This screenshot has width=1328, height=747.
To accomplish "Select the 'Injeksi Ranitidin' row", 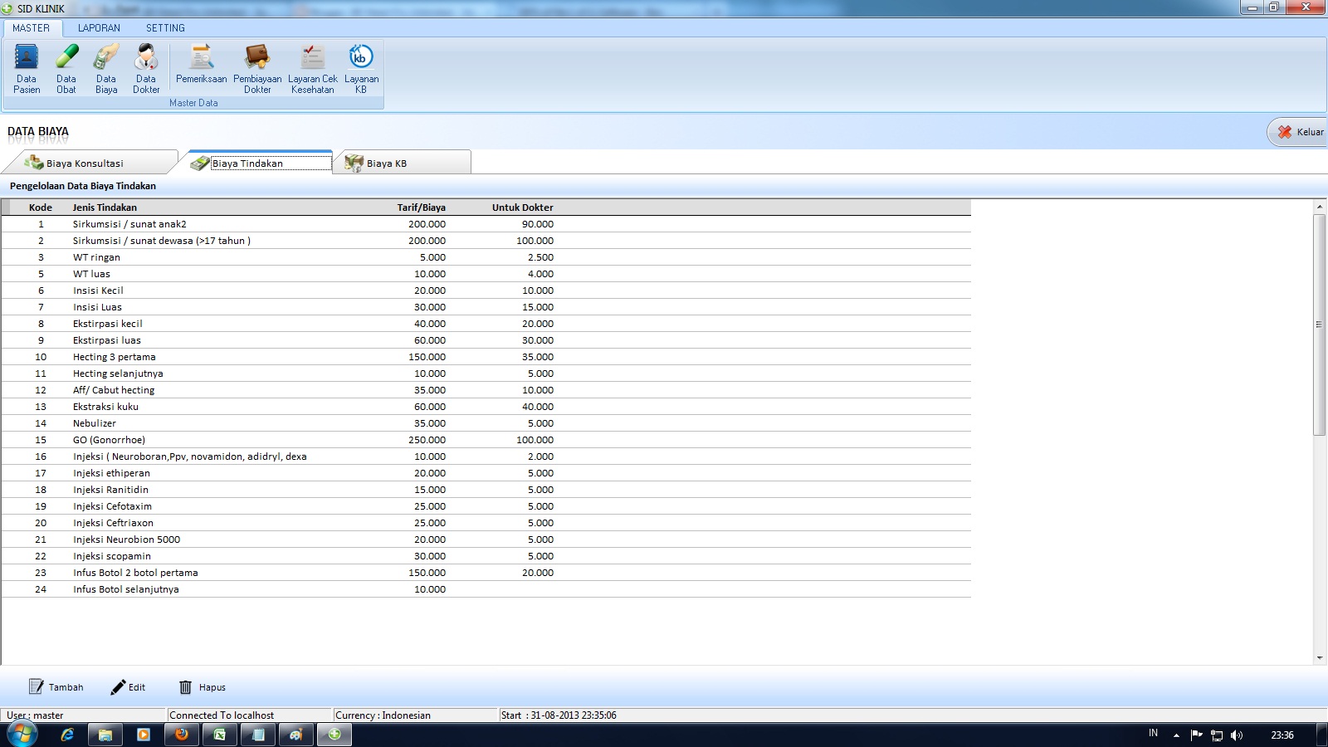I will (486, 490).
